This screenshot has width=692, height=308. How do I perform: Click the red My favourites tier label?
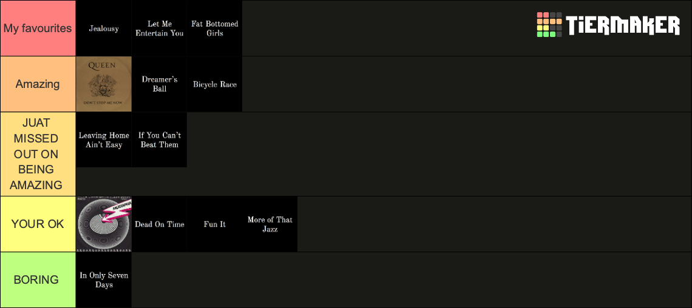point(38,28)
